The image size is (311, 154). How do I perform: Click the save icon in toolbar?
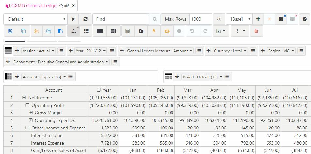click(x=10, y=31)
